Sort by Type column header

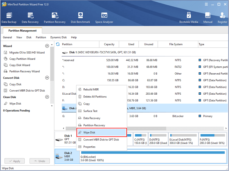coord(213,44)
